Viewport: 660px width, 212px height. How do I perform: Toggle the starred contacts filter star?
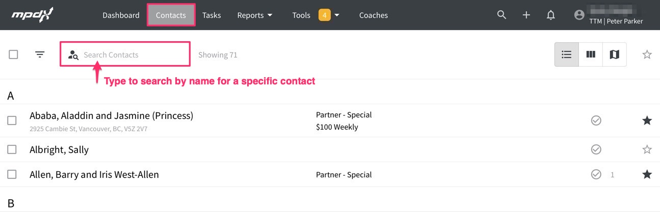(x=647, y=54)
